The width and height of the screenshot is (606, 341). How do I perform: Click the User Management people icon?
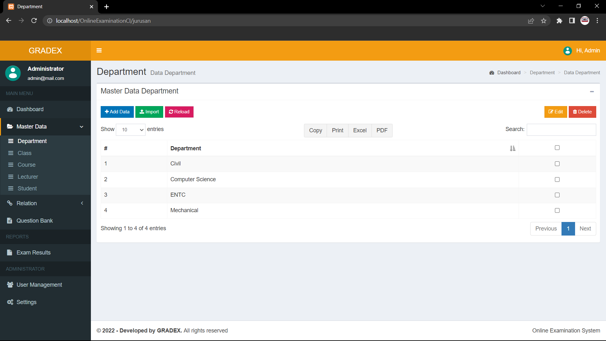point(10,284)
